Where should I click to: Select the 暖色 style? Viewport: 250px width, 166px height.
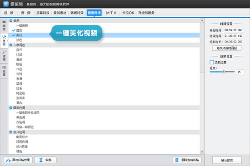pos(19,64)
